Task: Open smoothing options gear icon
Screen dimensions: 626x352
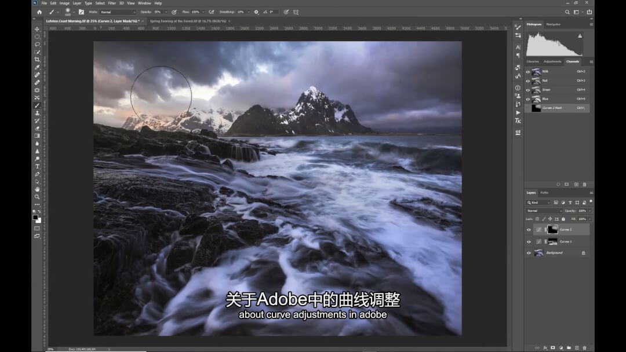Action: point(256,12)
